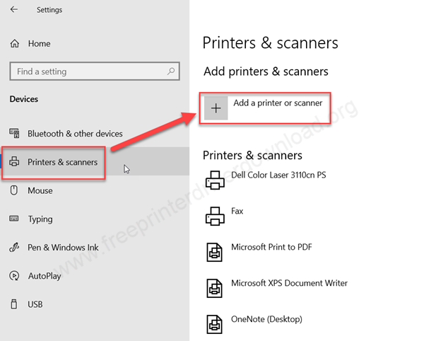Click the Microsoft XPS Document Writer icon
The height and width of the screenshot is (341, 424).
pos(215,288)
